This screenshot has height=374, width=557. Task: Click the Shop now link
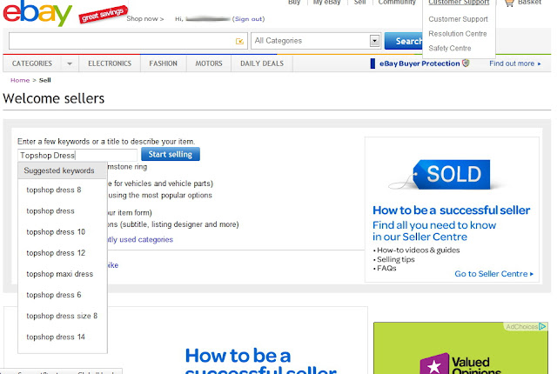coord(145,19)
